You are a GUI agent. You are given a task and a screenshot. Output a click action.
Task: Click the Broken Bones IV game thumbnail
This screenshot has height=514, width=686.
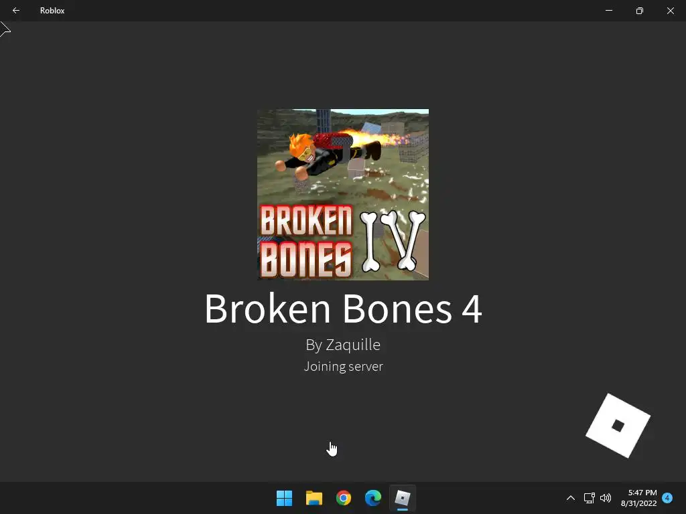[343, 195]
